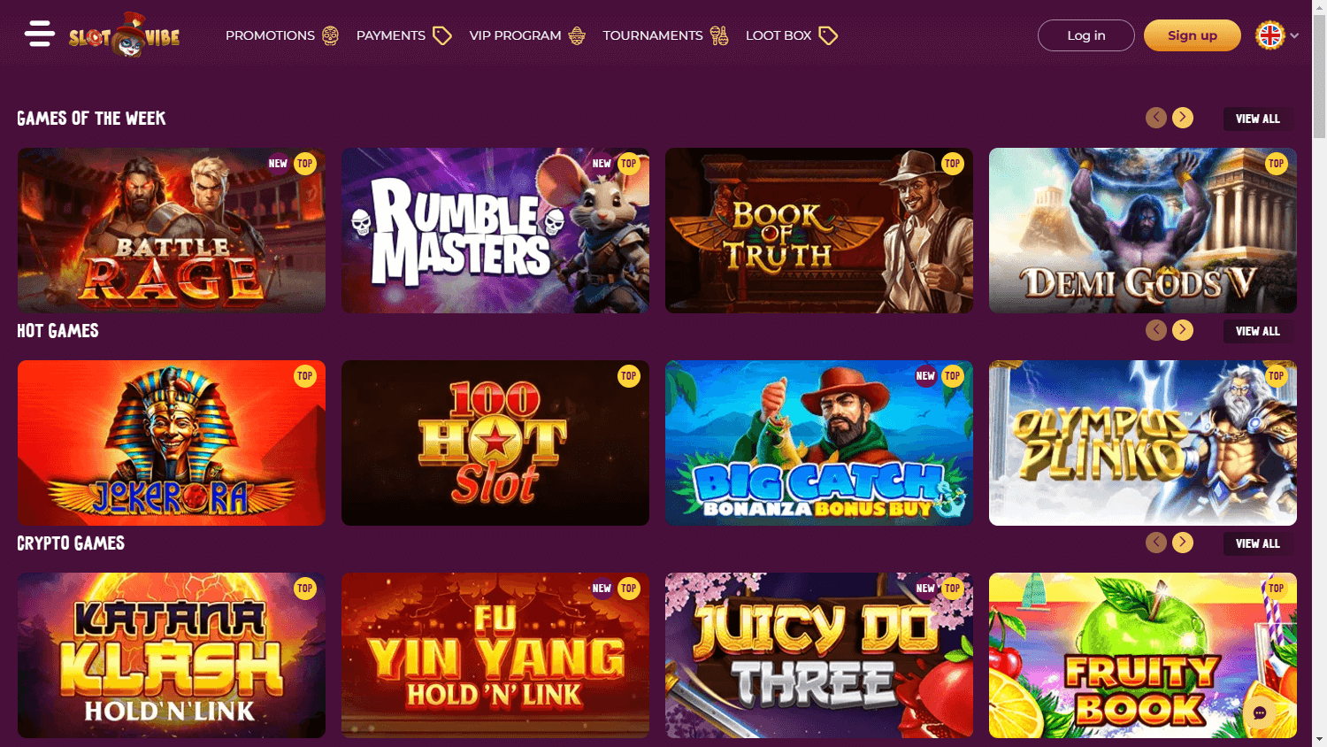This screenshot has height=747, width=1327.
Task: Click the Sign up button
Action: tap(1193, 35)
